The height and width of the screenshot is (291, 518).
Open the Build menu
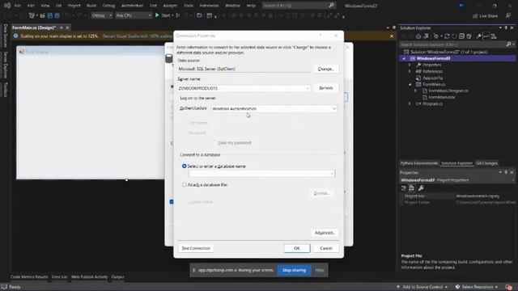pyautogui.click(x=91, y=6)
